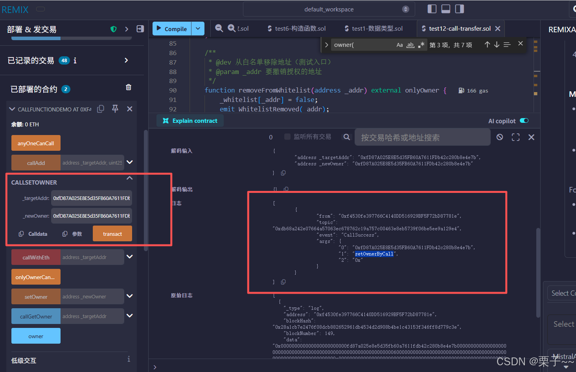The image size is (576, 372).
Task: Disable the AI copilot toggle
Action: 524,121
